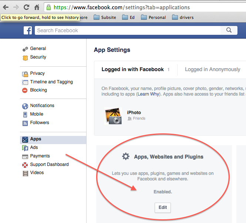Open the Personal bookmarks folder
This screenshot has height=223, width=246.
[x=153, y=17]
